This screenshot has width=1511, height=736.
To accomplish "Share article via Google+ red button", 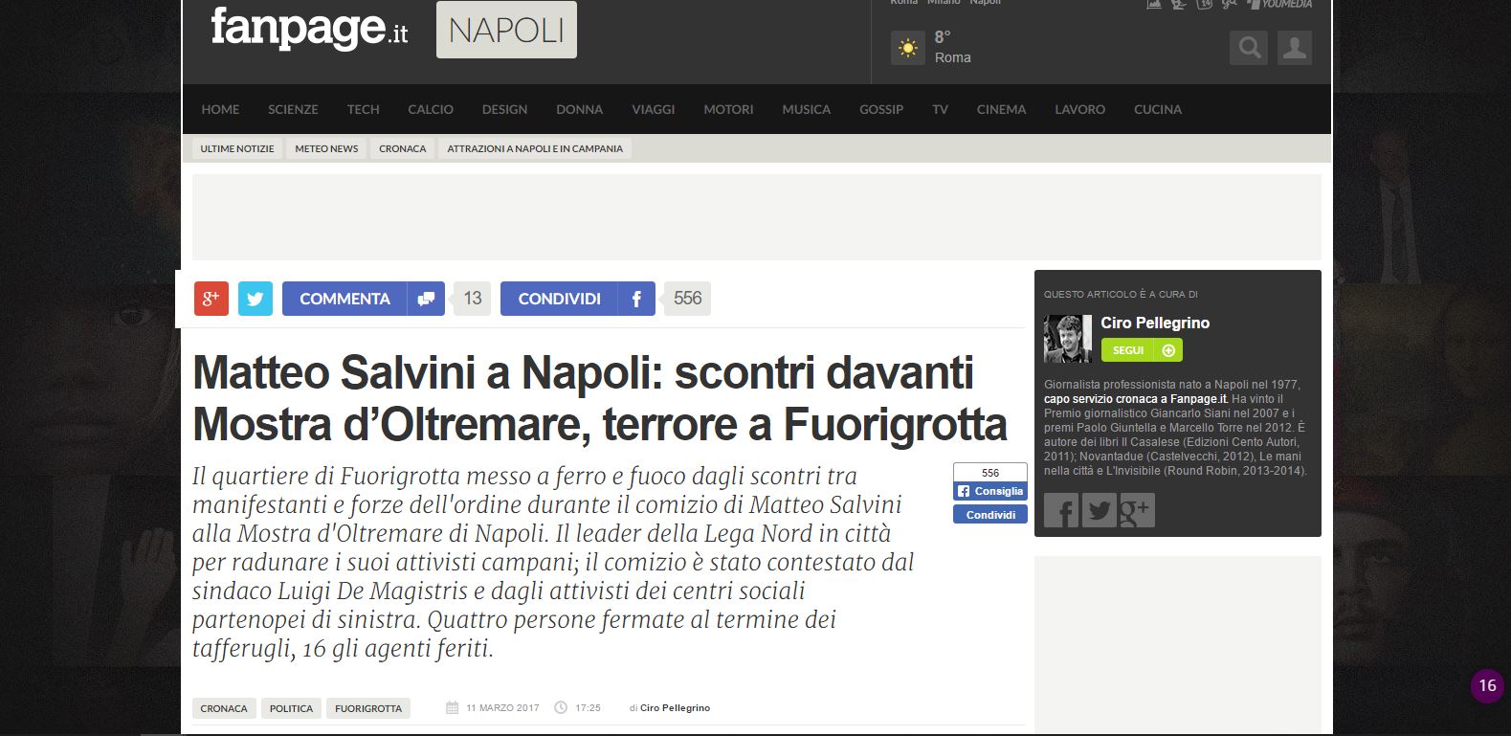I will (x=211, y=299).
